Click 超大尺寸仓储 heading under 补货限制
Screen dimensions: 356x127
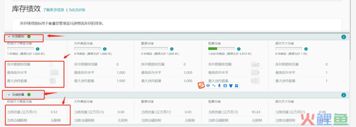pyautogui.click(x=284, y=43)
